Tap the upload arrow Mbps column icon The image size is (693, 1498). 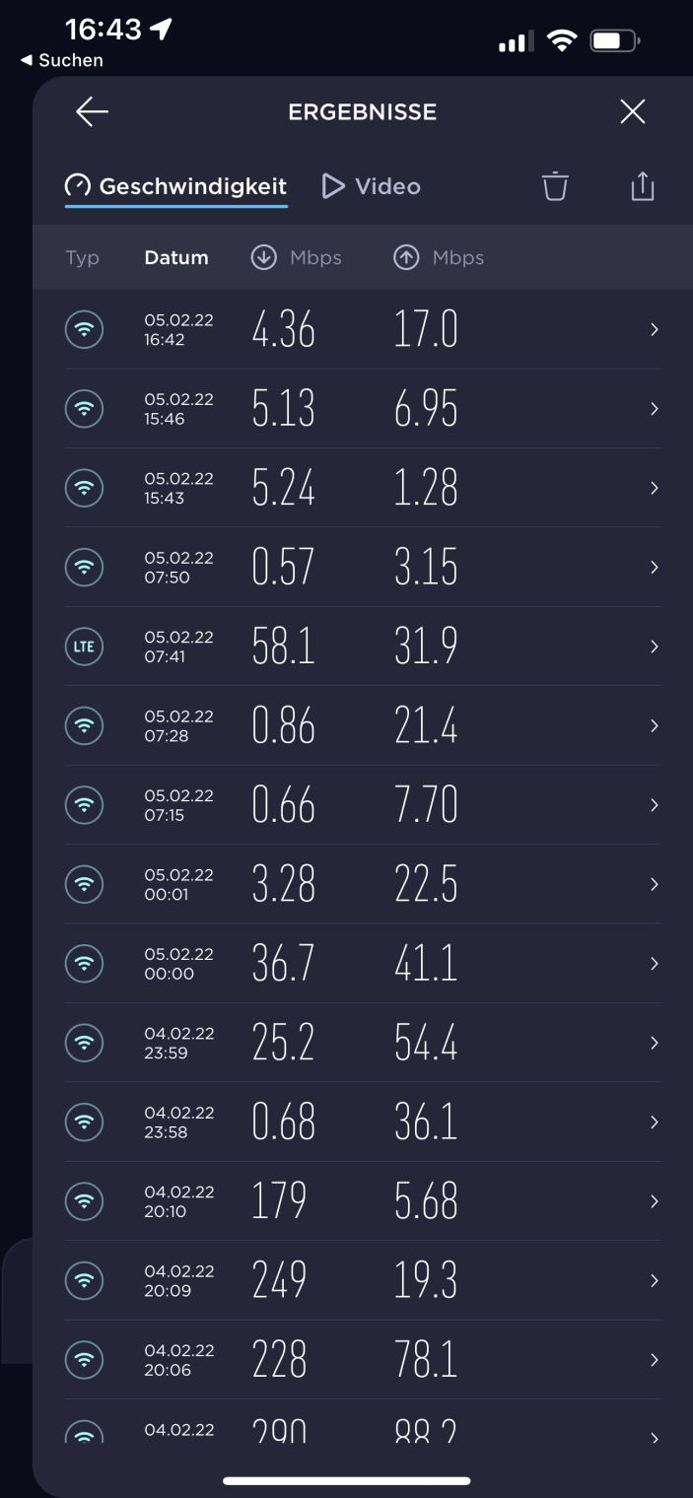[405, 258]
